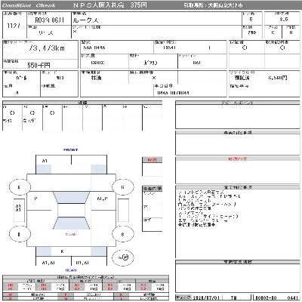Click the second circle mark in equipment row
This screenshot has height=302, width=302.
click(x=32, y=113)
